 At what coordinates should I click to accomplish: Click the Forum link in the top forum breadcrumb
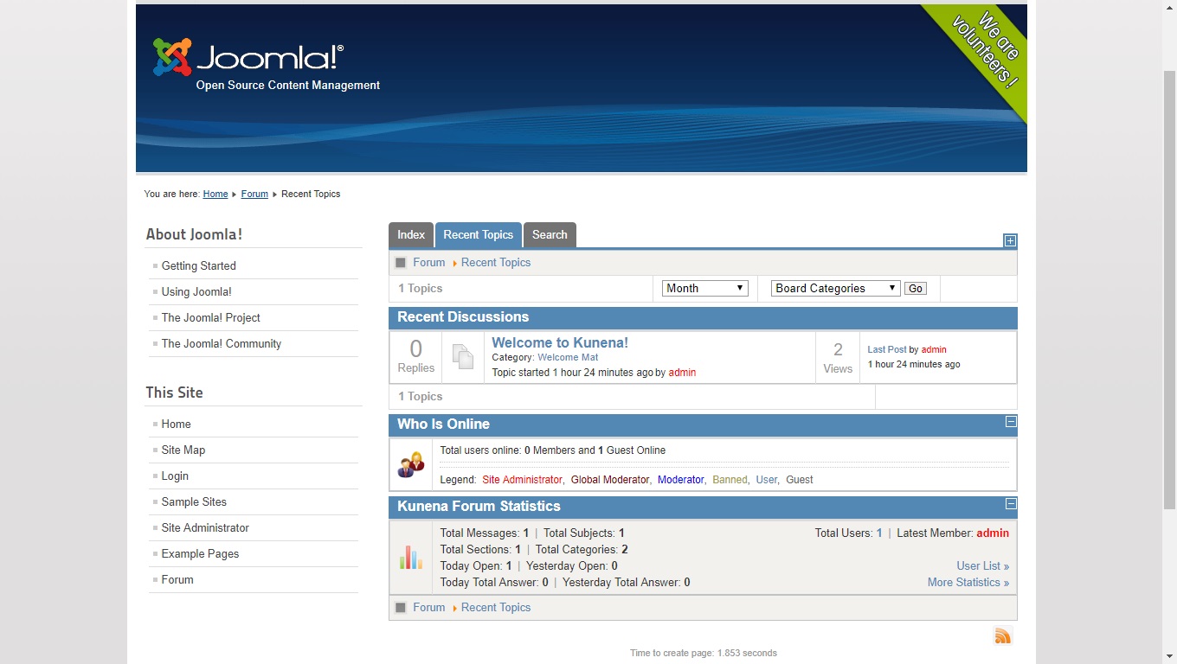(x=429, y=262)
